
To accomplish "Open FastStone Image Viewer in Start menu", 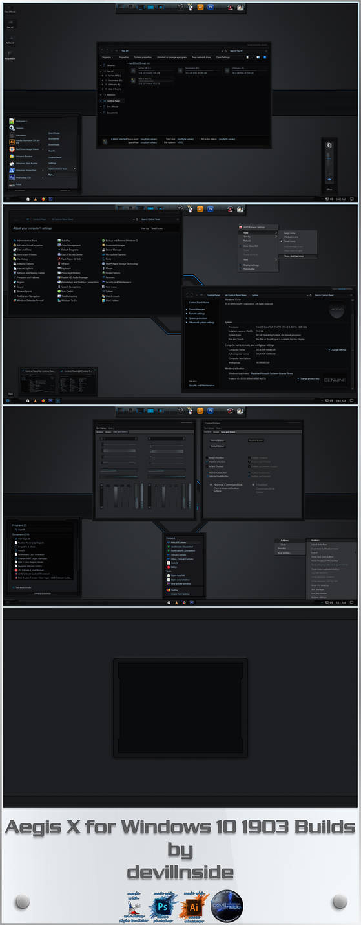I will [25, 149].
